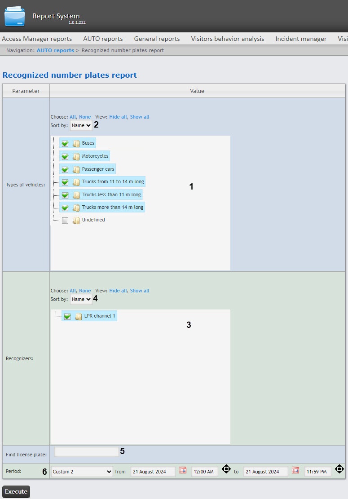The image size is (348, 499).
Task: Uncheck the Motorcycles checkbox
Action: (x=65, y=156)
